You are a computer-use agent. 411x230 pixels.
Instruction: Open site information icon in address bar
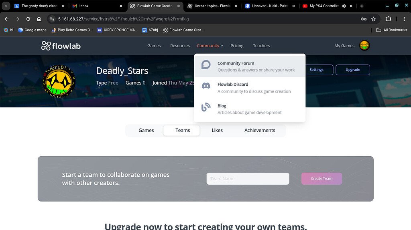tap(52, 19)
